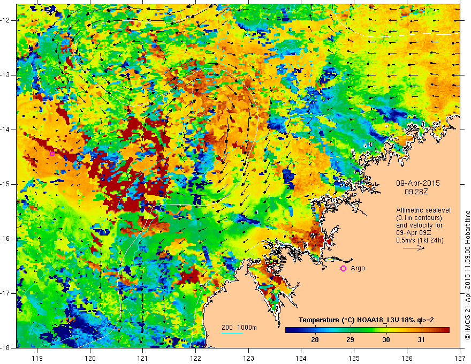The width and height of the screenshot is (471, 364).
Task: Click the 09:28Z time label
Action: [416, 192]
